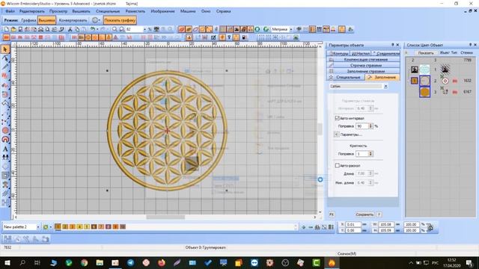479x269 pixels.
Task: Toggle Показать графику button
Action: [120, 20]
